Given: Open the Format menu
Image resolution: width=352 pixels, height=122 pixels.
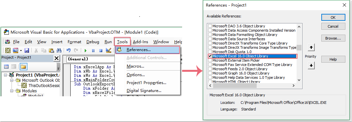Looking at the screenshot, I should [74, 42].
